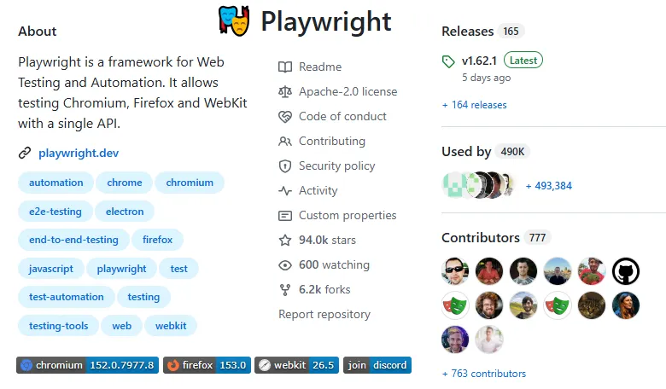Open + 493,384 dependents link

[549, 186]
